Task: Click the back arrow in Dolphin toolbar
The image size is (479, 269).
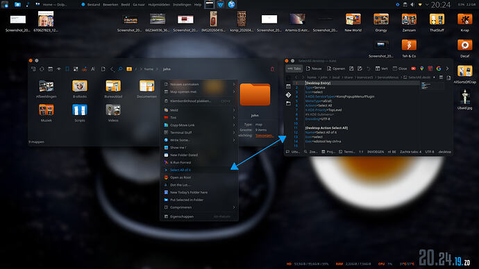Action: coord(112,69)
